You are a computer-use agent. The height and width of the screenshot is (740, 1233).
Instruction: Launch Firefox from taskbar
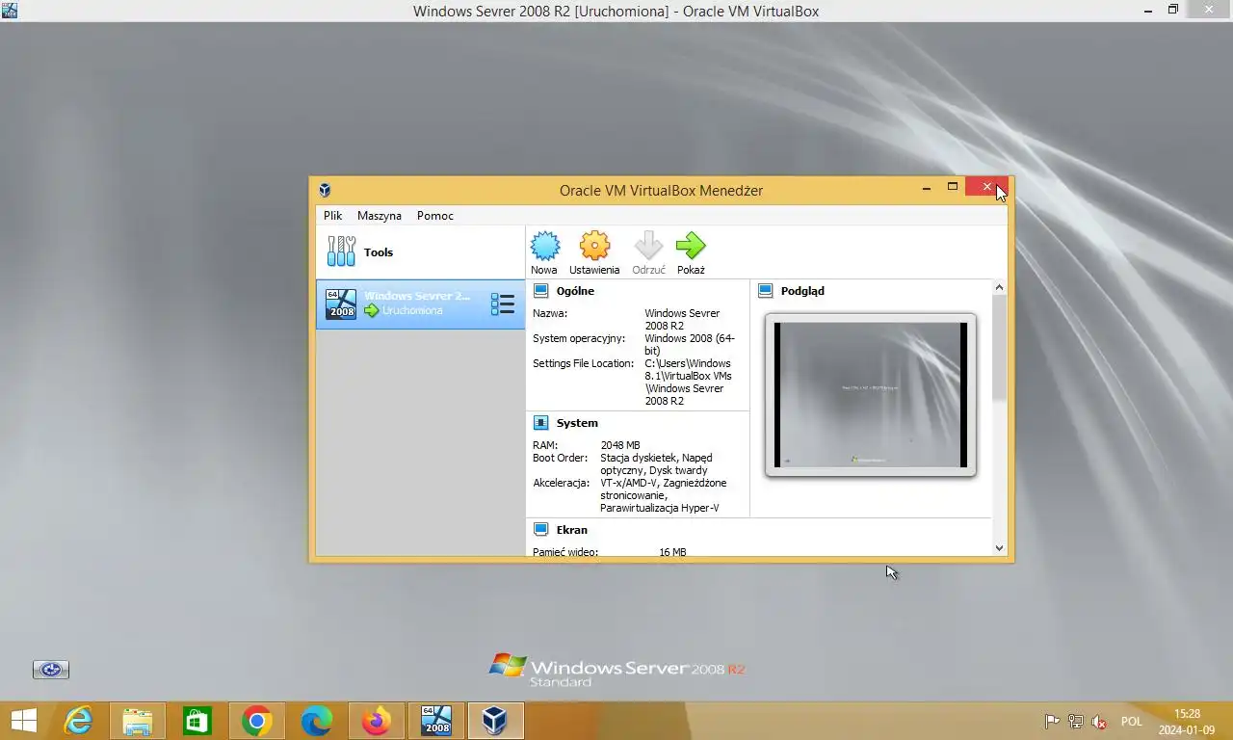pos(377,721)
